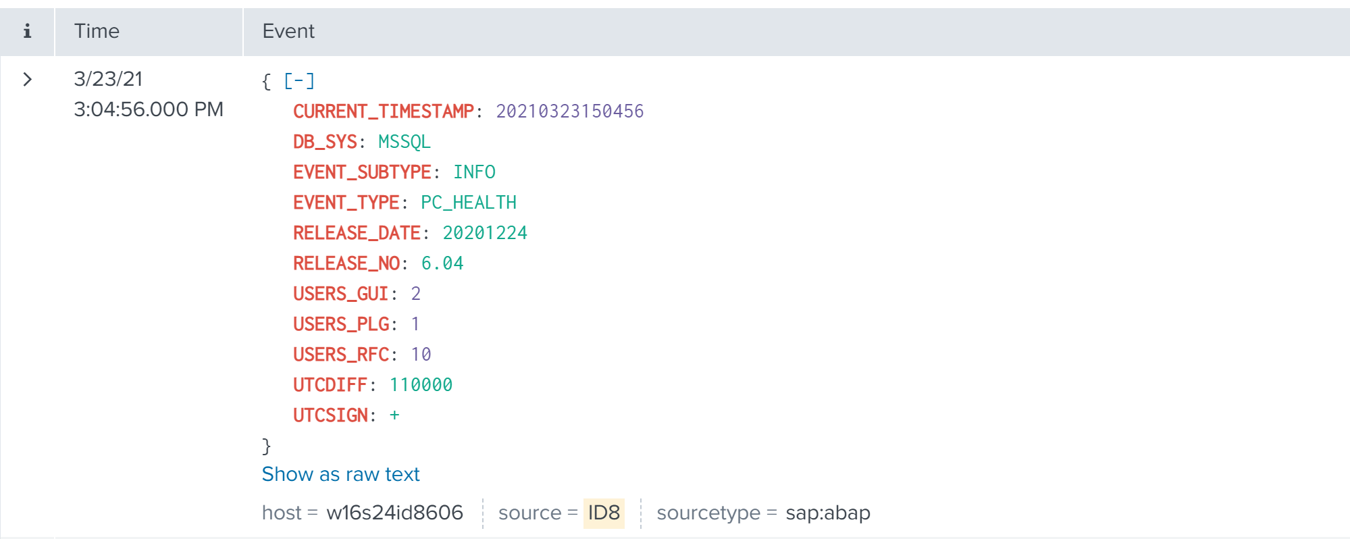Screen dimensions: 1350x539
Task: Click the CURRENT_TIMESTAMP value 20210323150456
Action: tap(569, 111)
